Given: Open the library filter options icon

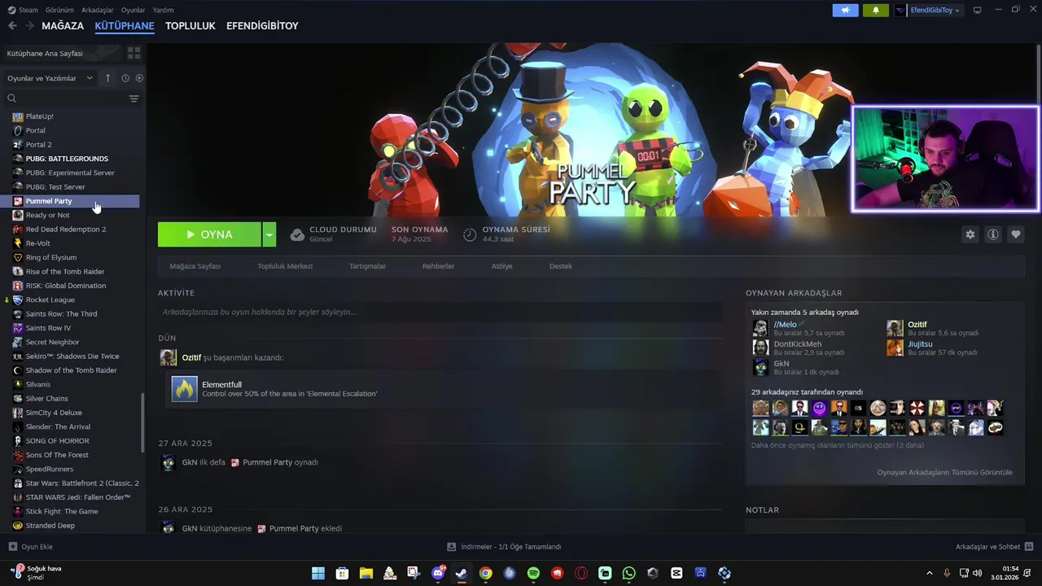Looking at the screenshot, I should (x=134, y=98).
